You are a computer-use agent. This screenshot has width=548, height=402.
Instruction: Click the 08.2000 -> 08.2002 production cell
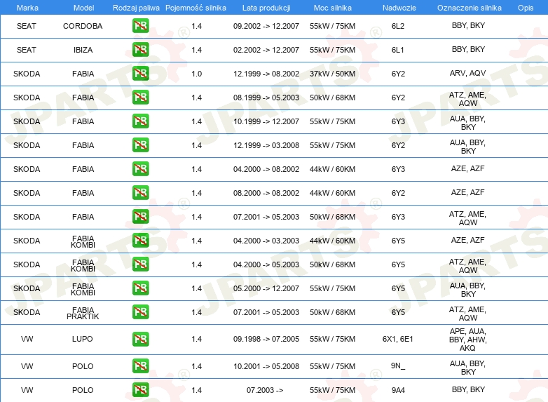coord(266,192)
